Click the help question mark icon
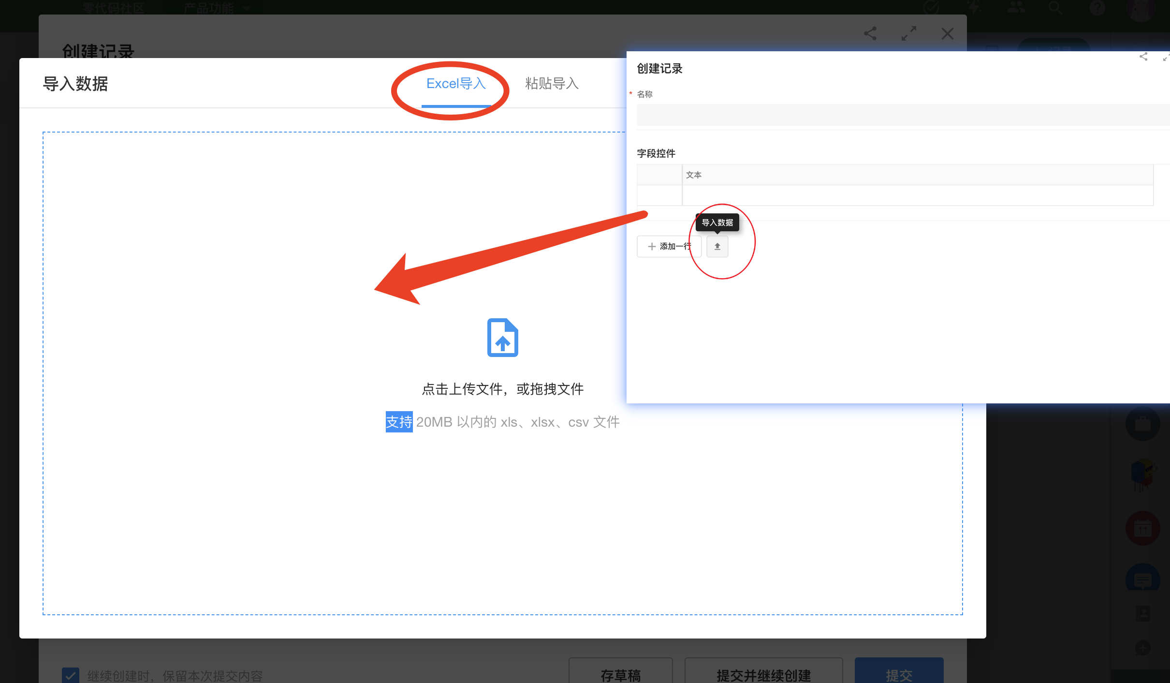 click(x=1097, y=8)
